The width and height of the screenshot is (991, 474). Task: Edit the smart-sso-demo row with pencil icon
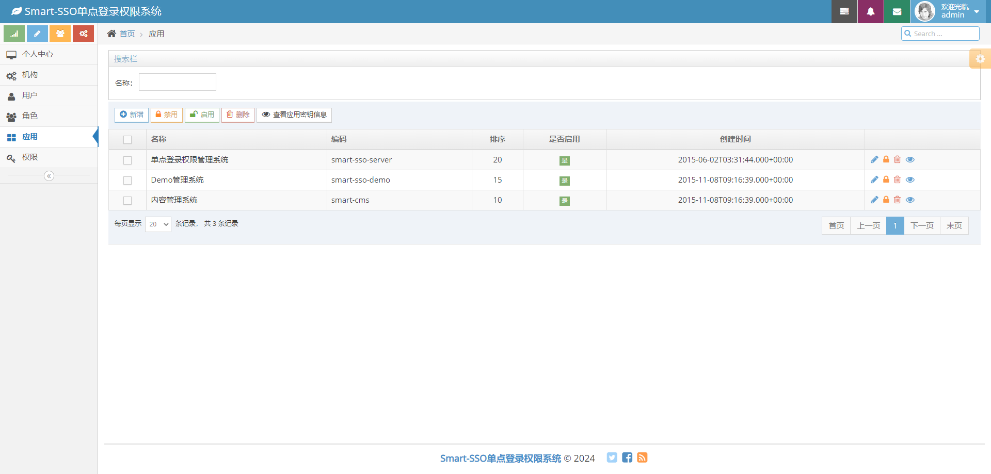point(874,179)
